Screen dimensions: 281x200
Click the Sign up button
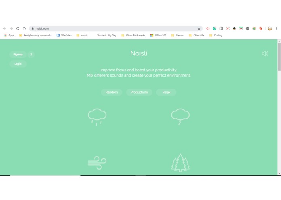(x=18, y=55)
